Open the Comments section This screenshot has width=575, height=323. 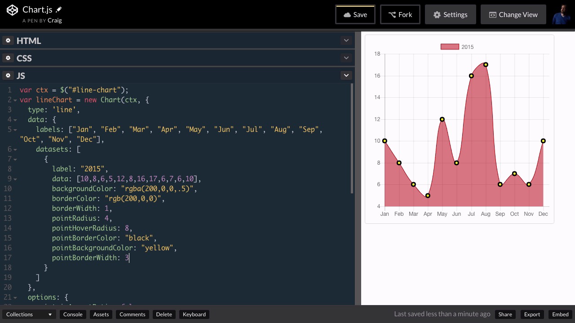coord(133,314)
